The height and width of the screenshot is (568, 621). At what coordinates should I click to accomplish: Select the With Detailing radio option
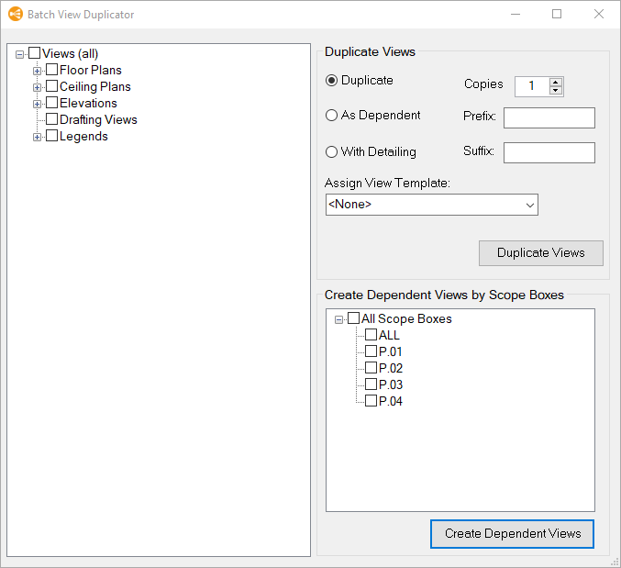click(331, 151)
